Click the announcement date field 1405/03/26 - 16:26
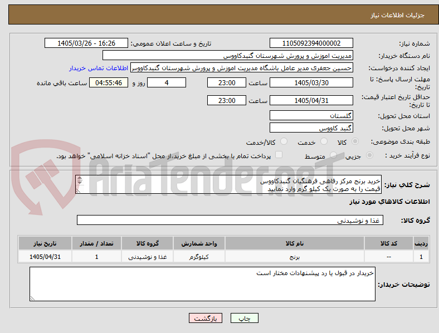The width and height of the screenshot is (439, 333). pyautogui.click(x=86, y=43)
